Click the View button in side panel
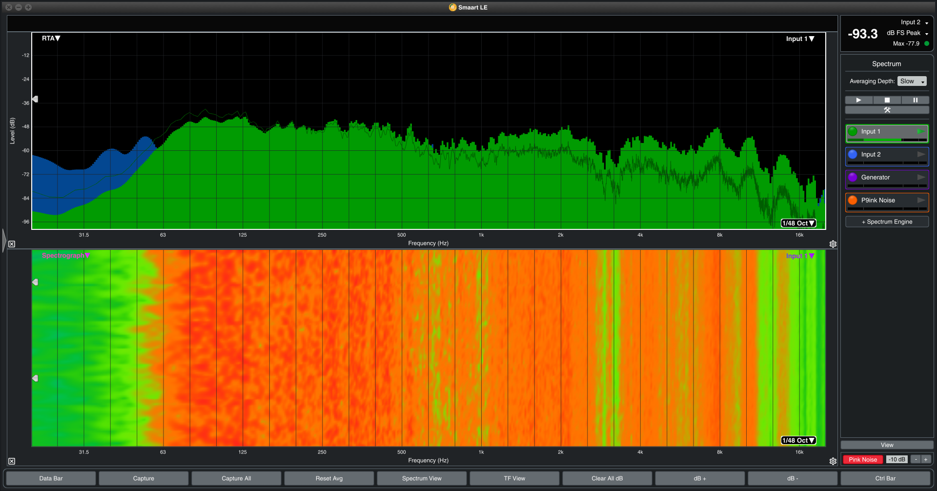 887,445
